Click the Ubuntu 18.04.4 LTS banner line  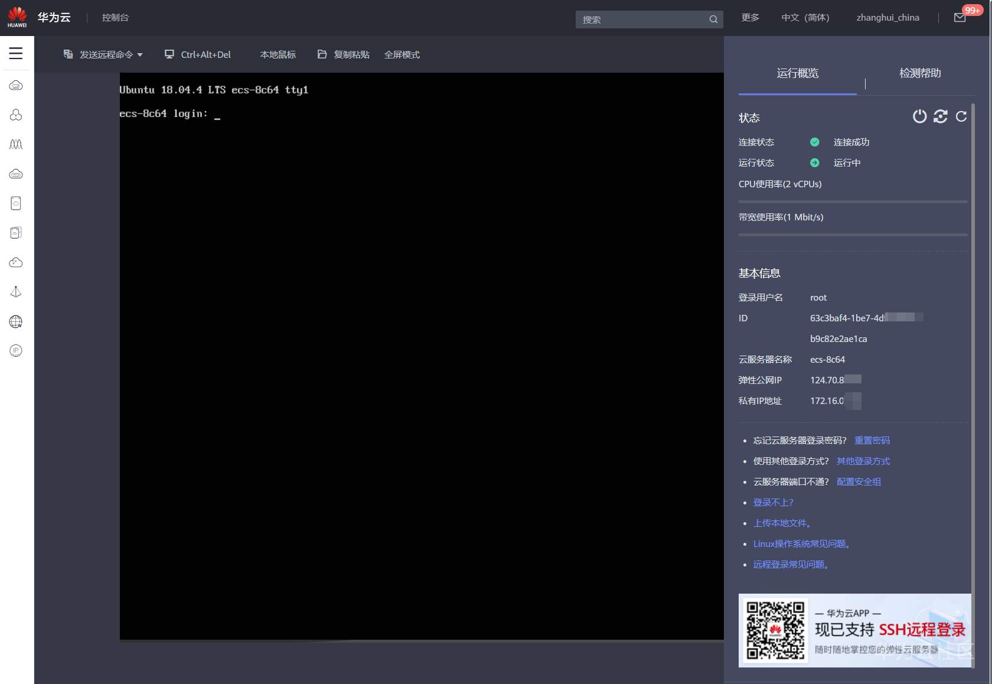click(214, 90)
